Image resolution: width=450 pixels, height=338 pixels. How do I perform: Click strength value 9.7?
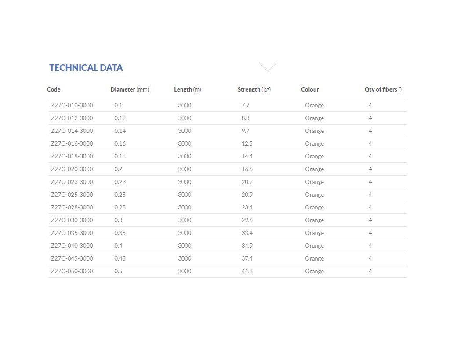coord(245,131)
